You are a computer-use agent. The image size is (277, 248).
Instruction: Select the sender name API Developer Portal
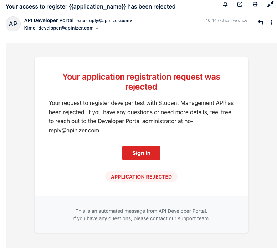pos(49,20)
